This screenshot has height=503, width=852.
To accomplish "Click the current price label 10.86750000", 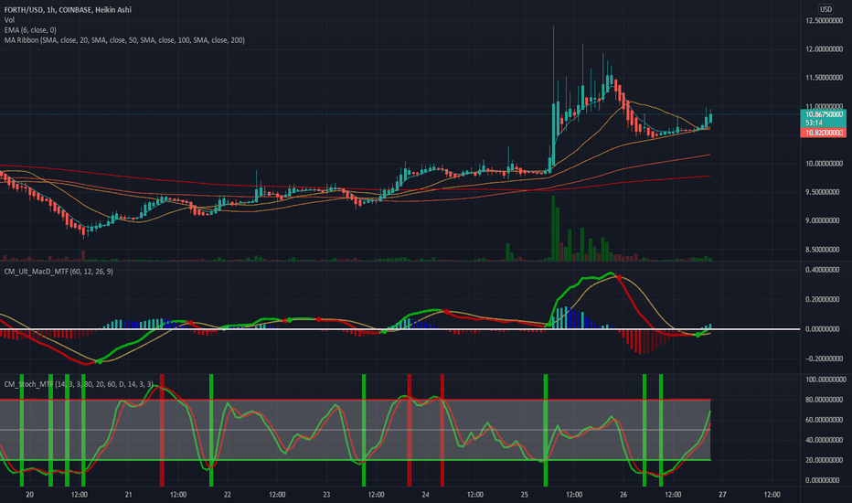I will click(823, 114).
